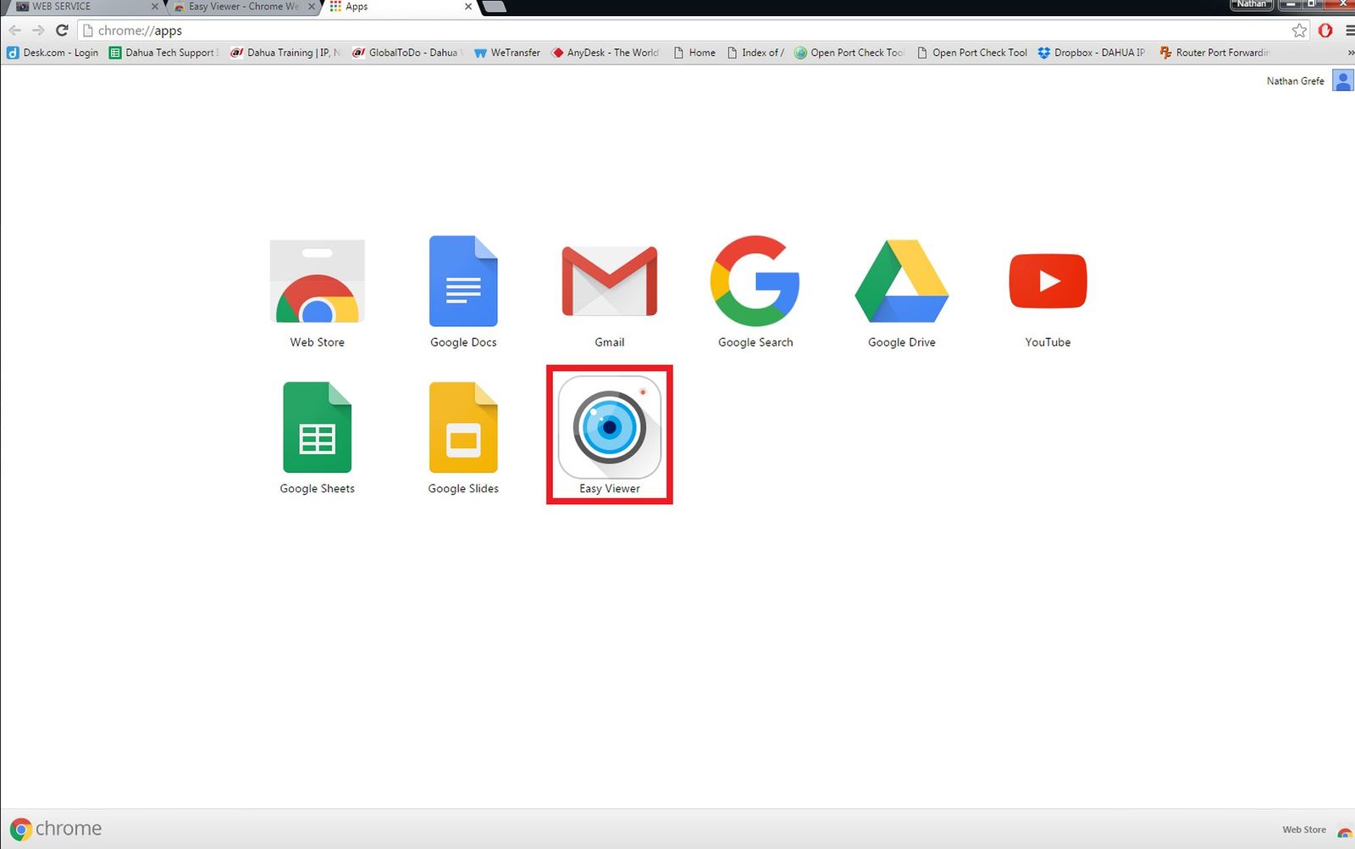Open the Desk.com - Login bookmark

point(53,53)
